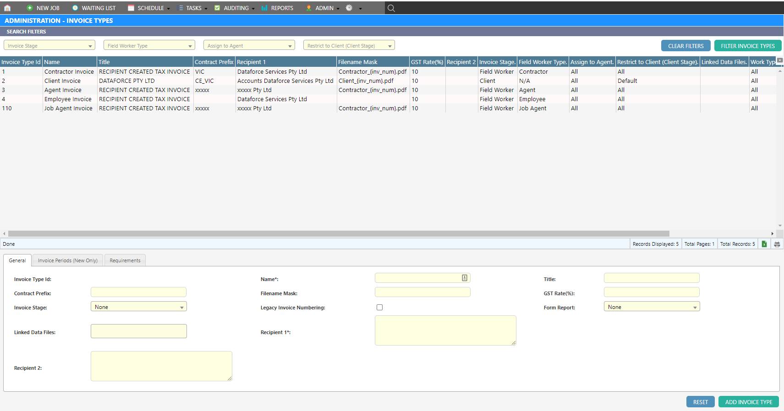Click the Contract Prefix input field
Image resolution: width=784 pixels, height=411 pixels.
coord(138,292)
